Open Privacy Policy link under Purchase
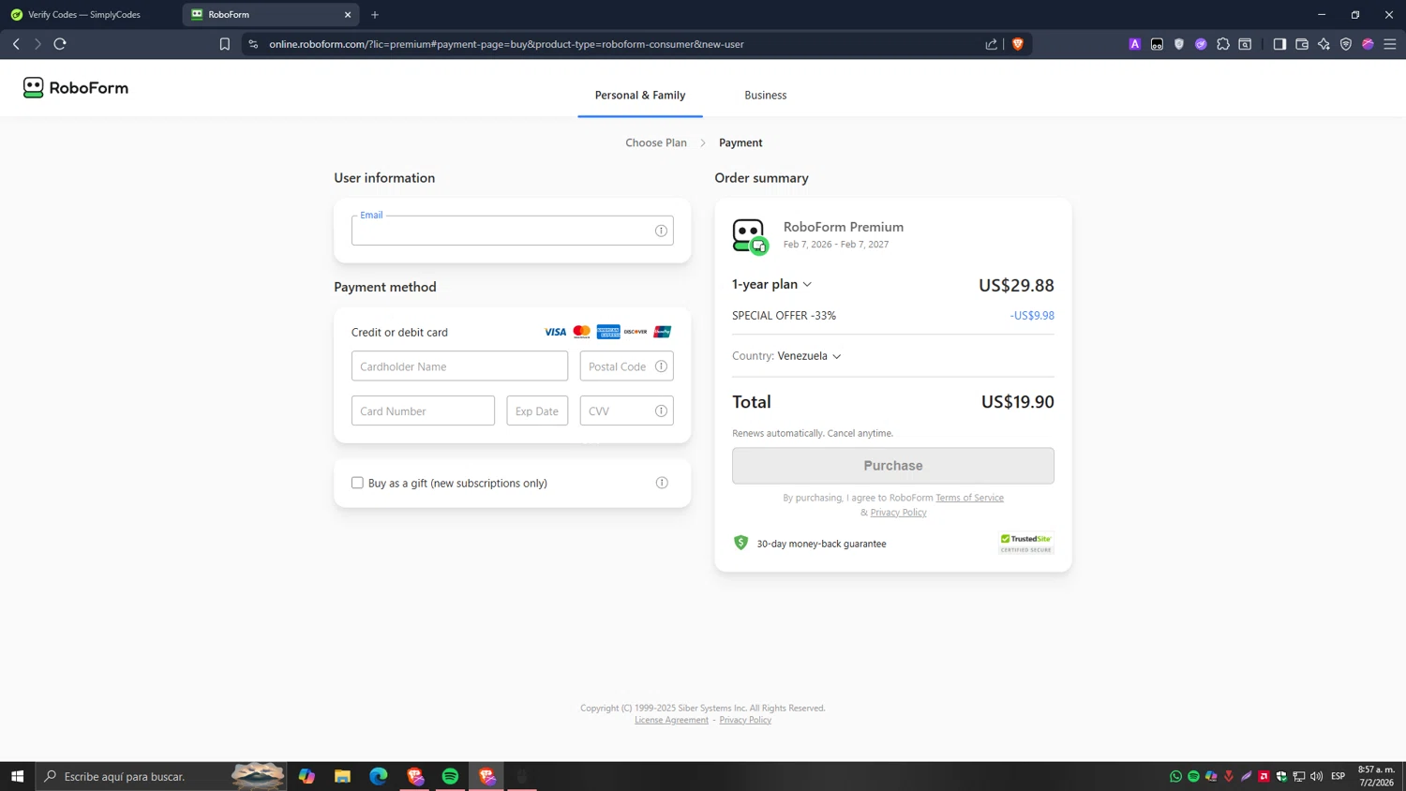The image size is (1406, 791). click(x=898, y=512)
